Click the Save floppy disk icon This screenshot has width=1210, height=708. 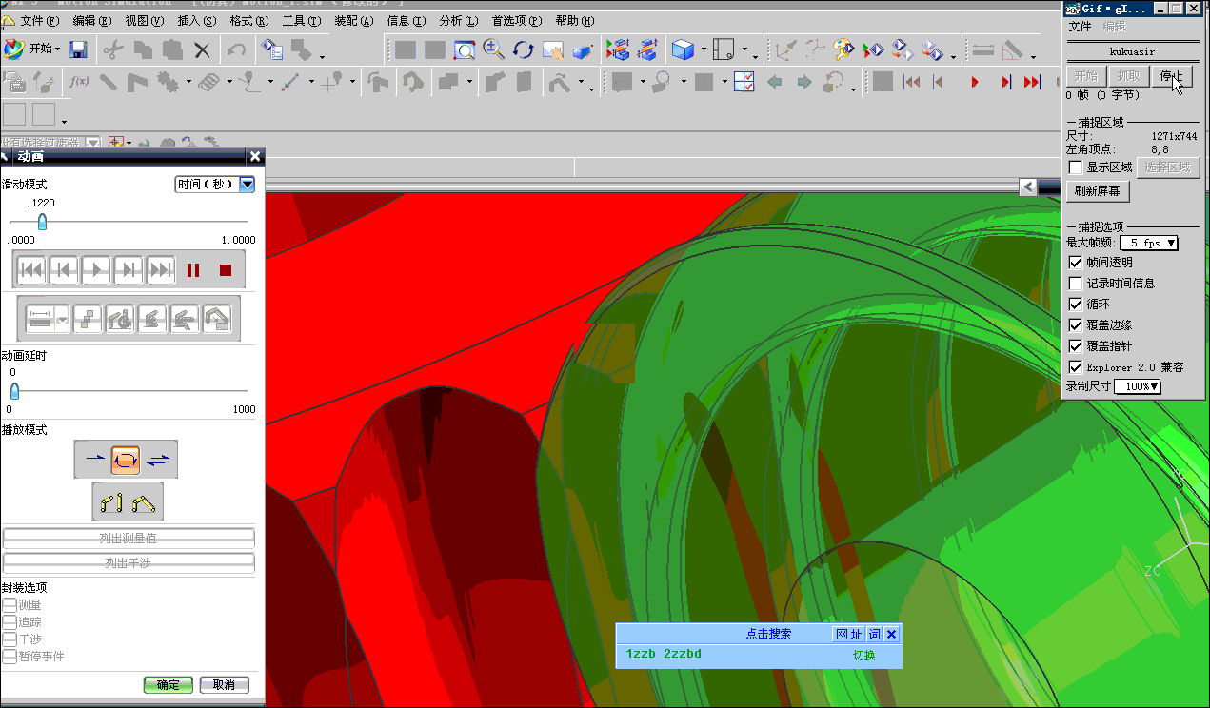coord(79,49)
